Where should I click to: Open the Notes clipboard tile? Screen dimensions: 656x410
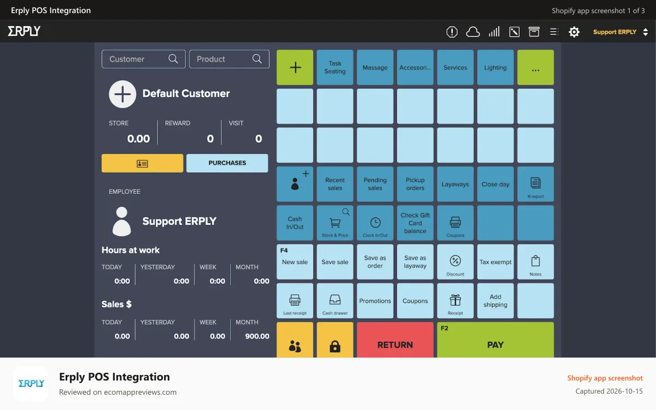pyautogui.click(x=536, y=262)
